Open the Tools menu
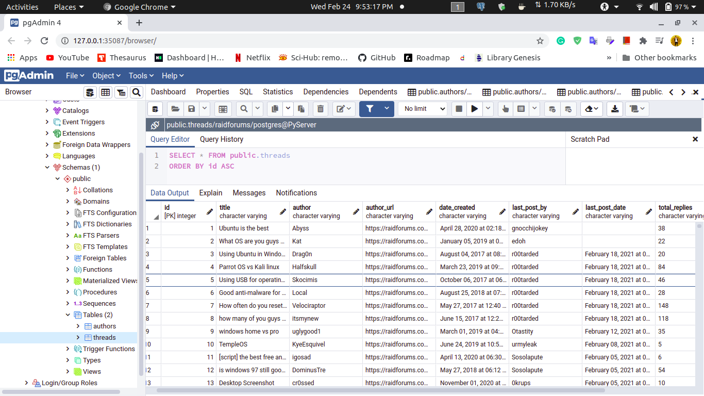The width and height of the screenshot is (704, 396). [x=141, y=76]
